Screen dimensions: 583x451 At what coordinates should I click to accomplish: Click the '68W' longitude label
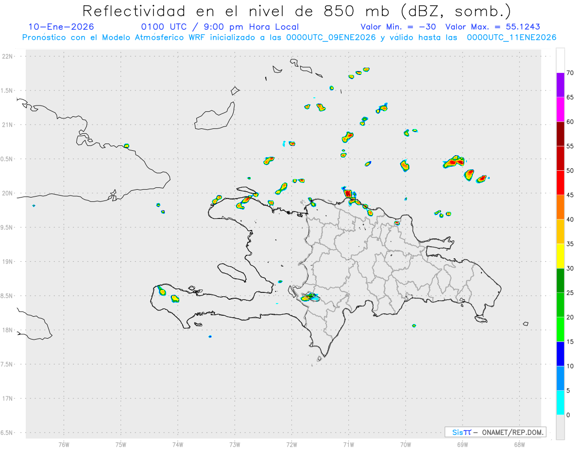coord(519,444)
